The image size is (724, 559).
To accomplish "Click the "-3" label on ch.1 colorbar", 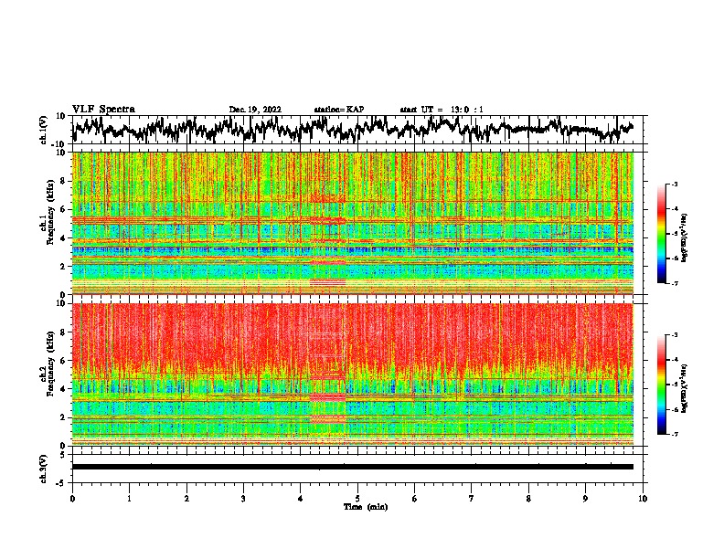I will 675,184.
